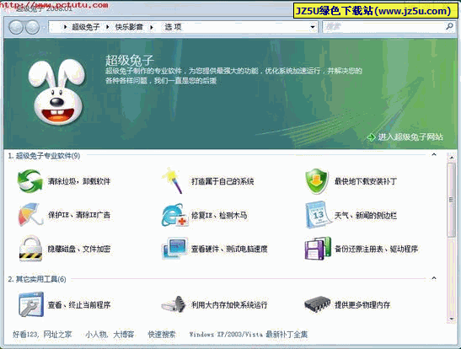Click the 打造属于自己的系统 label

[x=222, y=181]
